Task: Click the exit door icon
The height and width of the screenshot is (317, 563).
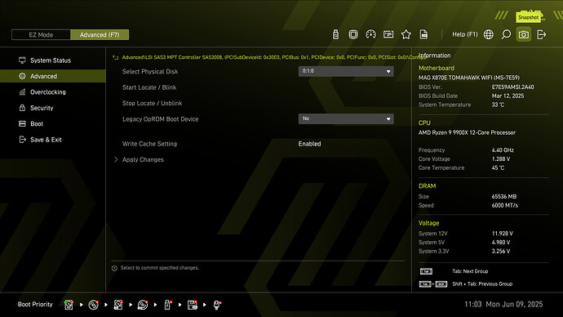Action: (x=541, y=34)
